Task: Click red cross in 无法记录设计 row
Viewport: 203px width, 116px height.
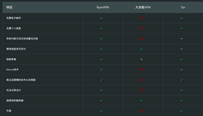Action: [141, 90]
